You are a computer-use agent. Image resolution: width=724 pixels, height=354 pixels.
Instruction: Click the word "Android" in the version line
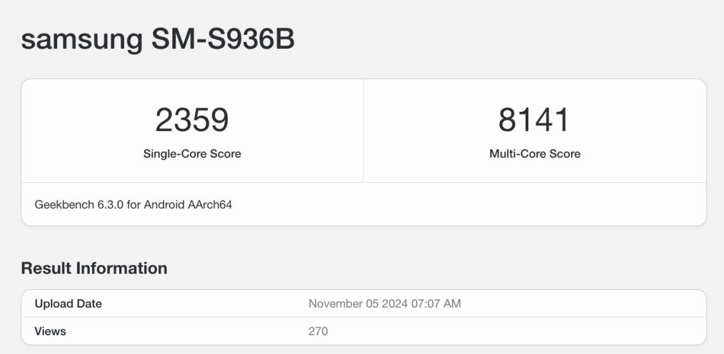(163, 205)
